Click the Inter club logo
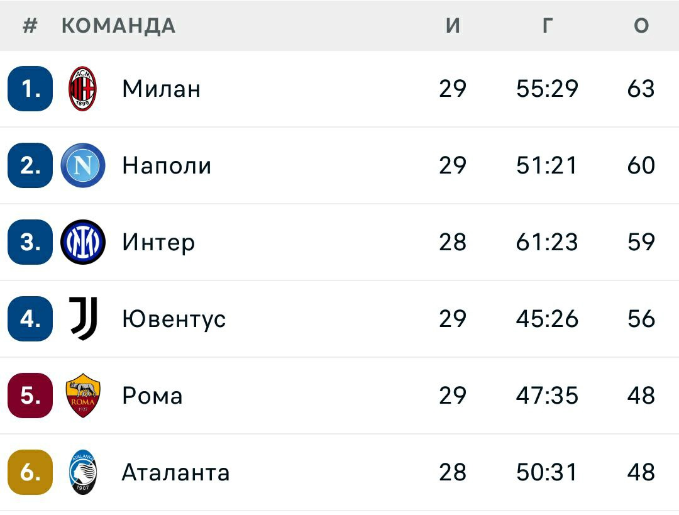 point(83,242)
